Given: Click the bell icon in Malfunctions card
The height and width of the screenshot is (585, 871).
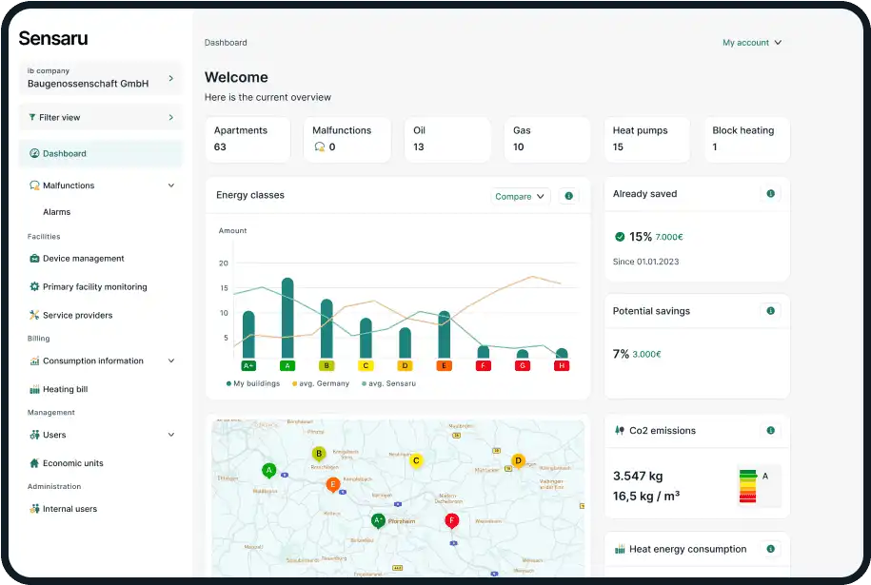Looking at the screenshot, I should (x=320, y=146).
